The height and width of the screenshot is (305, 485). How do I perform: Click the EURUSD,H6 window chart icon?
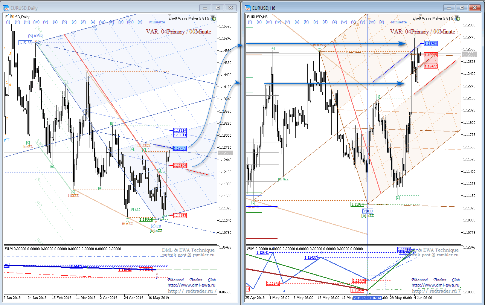[x=248, y=8]
